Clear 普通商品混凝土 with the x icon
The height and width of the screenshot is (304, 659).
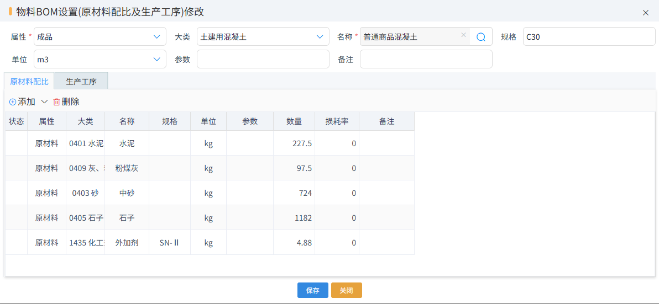pyautogui.click(x=464, y=35)
